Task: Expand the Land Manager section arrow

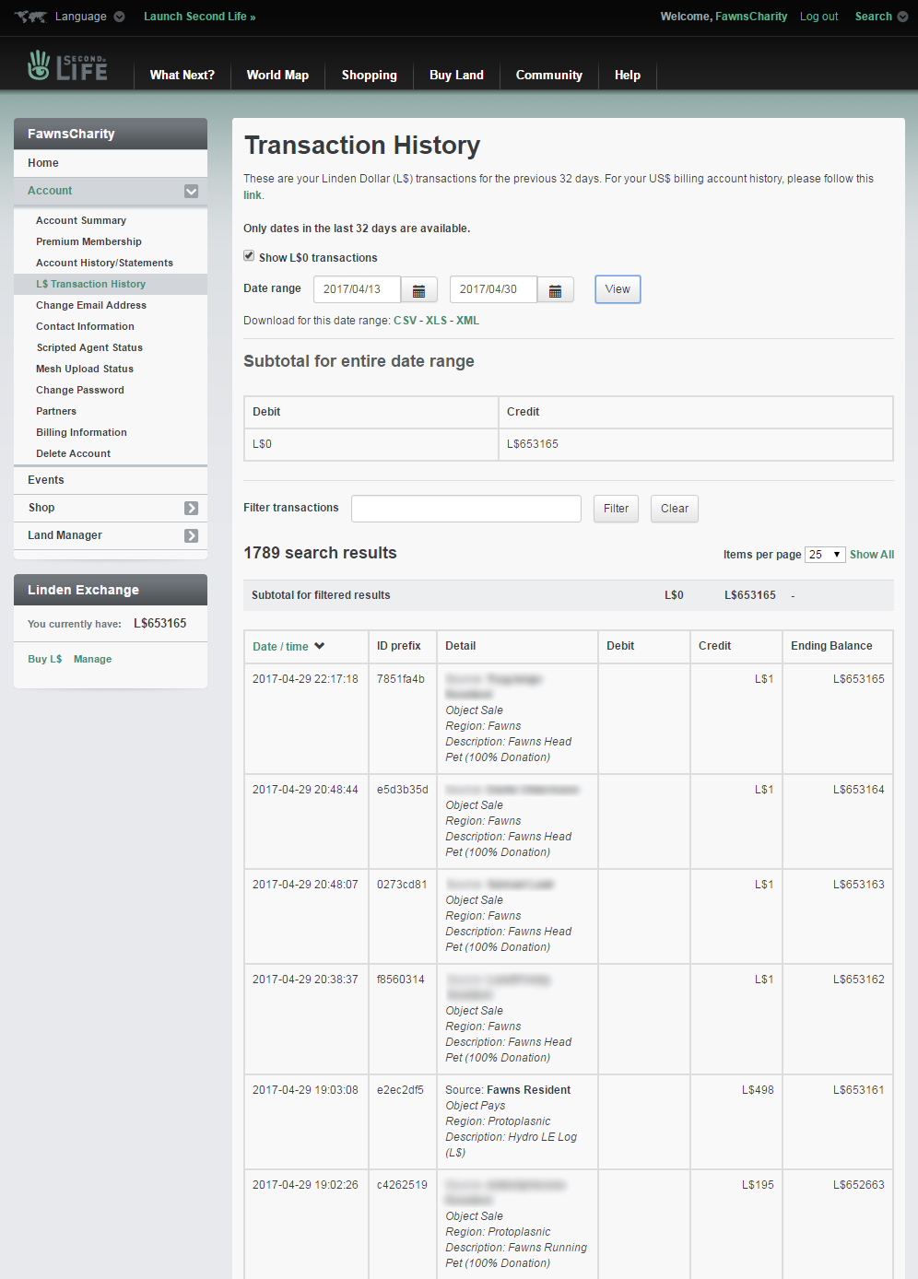Action: (191, 535)
